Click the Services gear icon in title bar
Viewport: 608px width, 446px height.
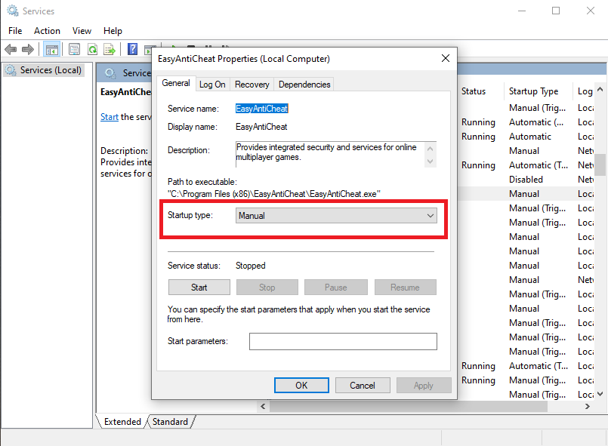[x=13, y=11]
